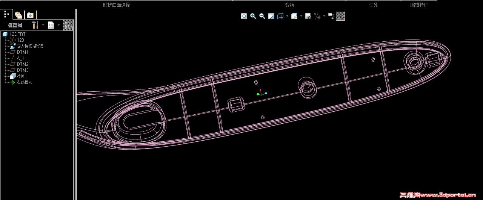Viewport: 483px width, 200px height.
Task: Select datum plane DTM3
Action: (19, 70)
